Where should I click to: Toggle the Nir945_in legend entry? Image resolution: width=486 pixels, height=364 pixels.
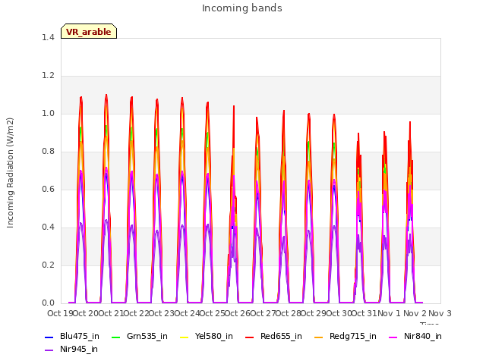click(x=71, y=350)
